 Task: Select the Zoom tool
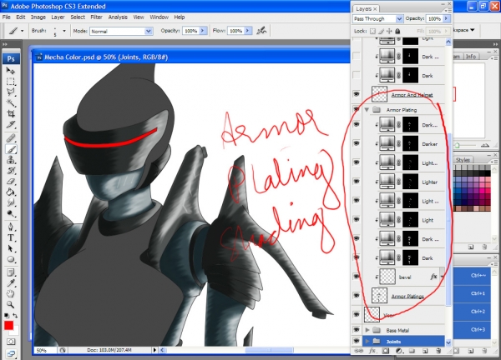click(11, 304)
